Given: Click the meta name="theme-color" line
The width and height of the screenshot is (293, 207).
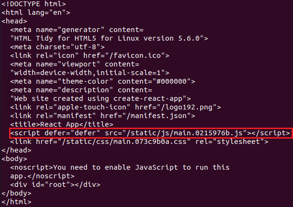Looking at the screenshot, I should tap(102, 81).
